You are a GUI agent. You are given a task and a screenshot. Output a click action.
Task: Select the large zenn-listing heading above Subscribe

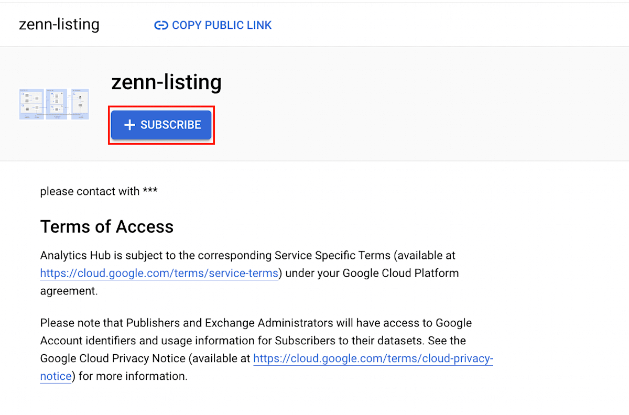[x=167, y=82]
